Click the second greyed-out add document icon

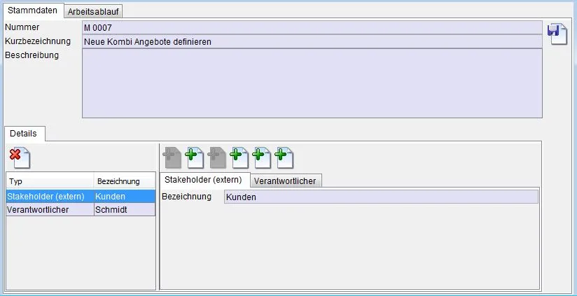(217, 157)
